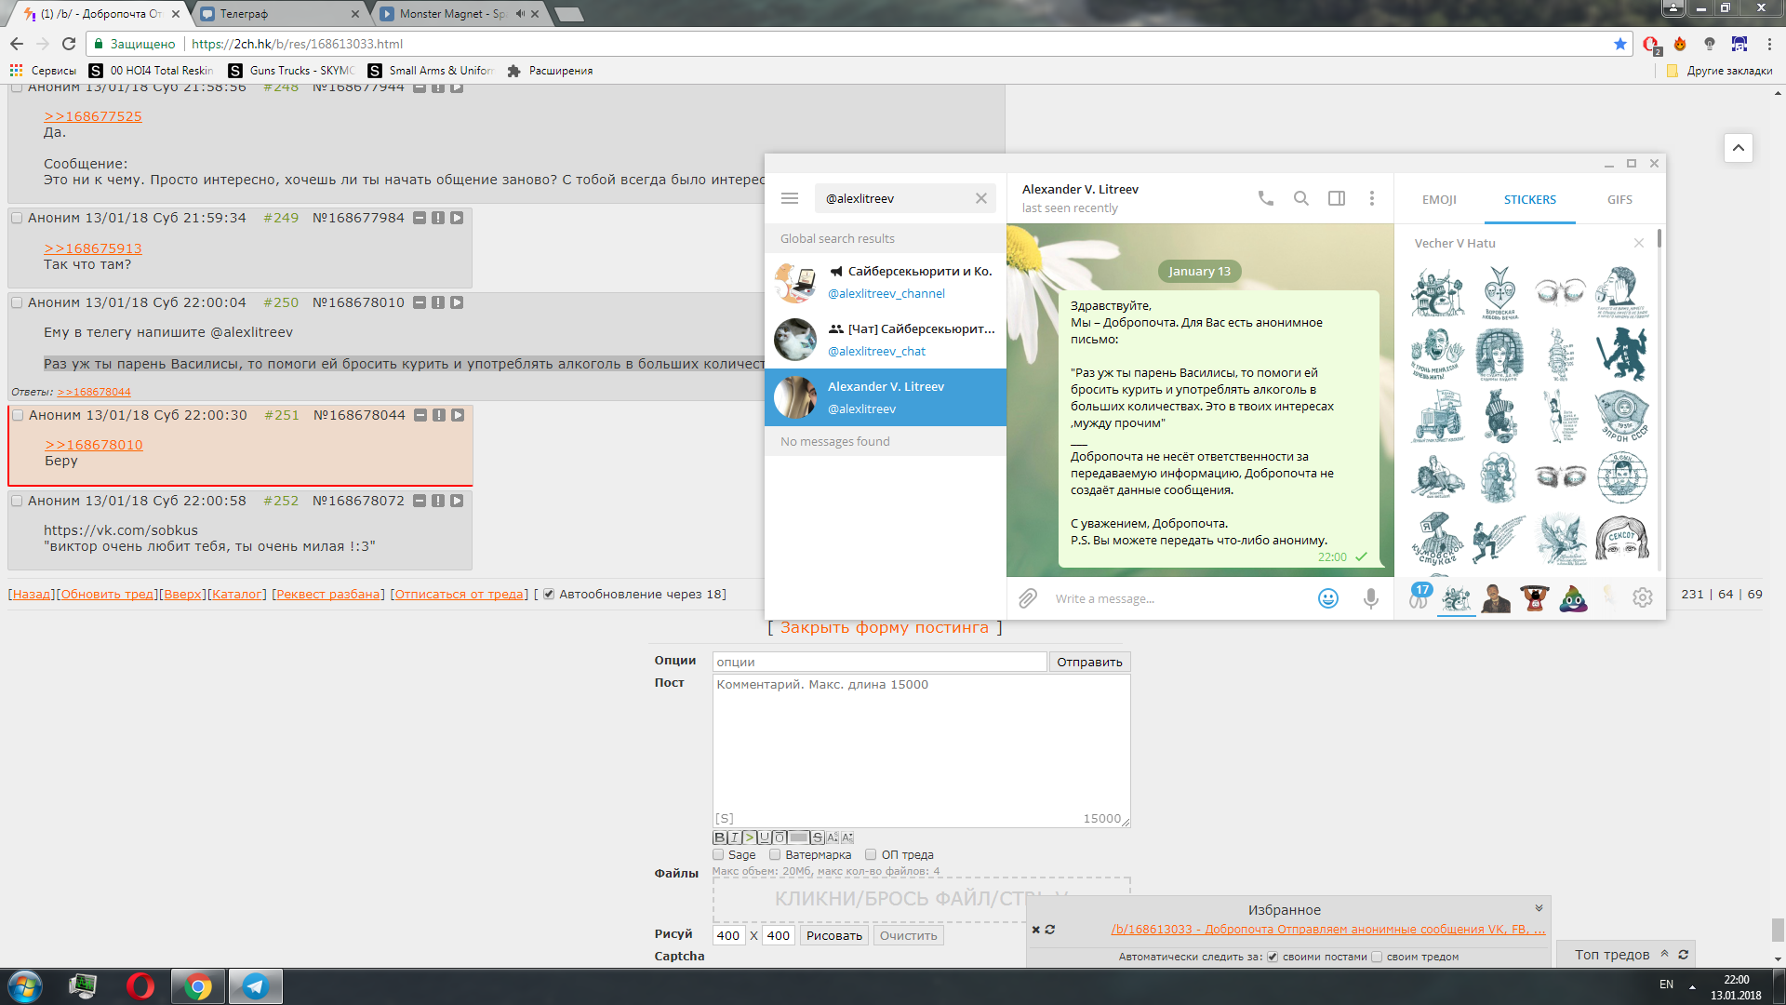Toggle auto-follow своим тредом checkbox
The height and width of the screenshot is (1005, 1786).
[x=1377, y=957]
